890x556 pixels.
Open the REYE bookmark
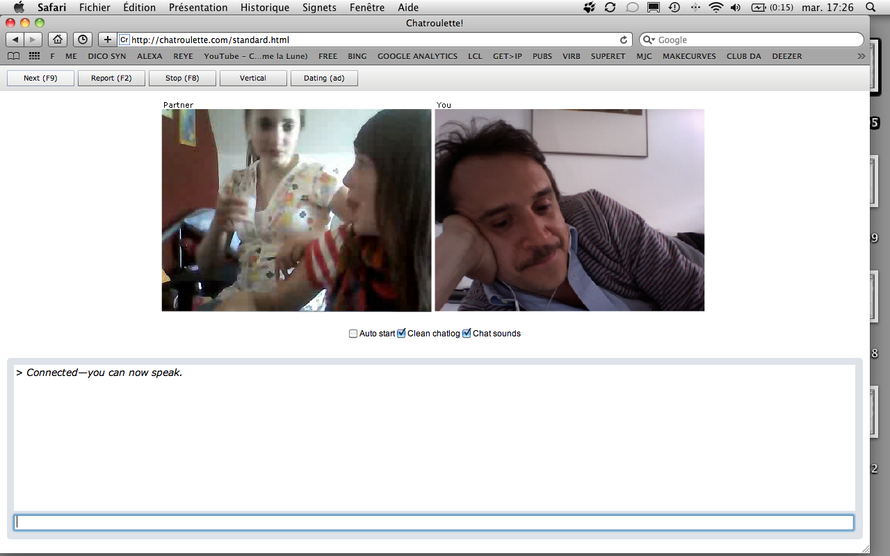tap(184, 56)
